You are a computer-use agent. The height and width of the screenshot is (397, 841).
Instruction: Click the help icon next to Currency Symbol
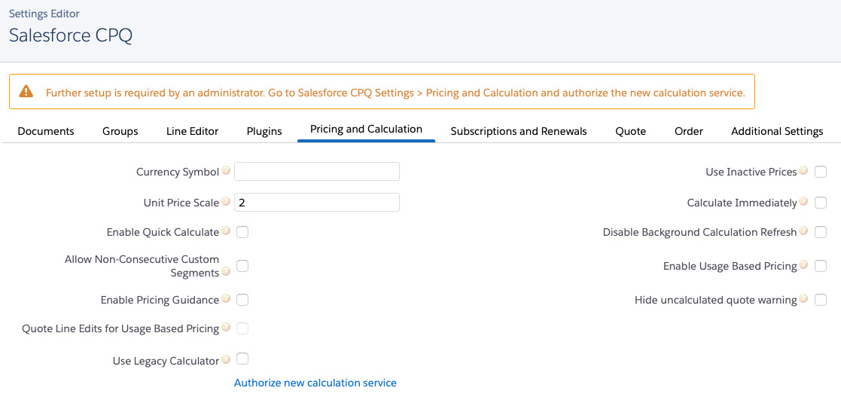[x=226, y=171]
